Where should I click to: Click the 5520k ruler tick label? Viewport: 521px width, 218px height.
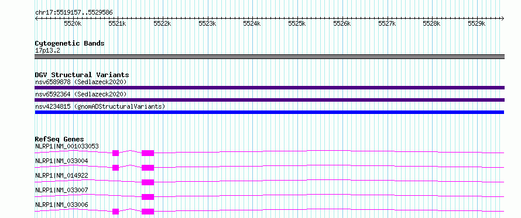point(73,23)
